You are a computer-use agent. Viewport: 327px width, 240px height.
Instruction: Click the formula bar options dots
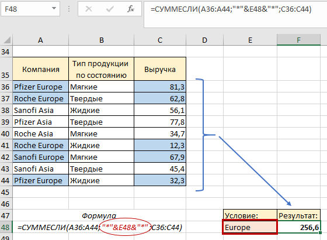pyautogui.click(x=69, y=9)
